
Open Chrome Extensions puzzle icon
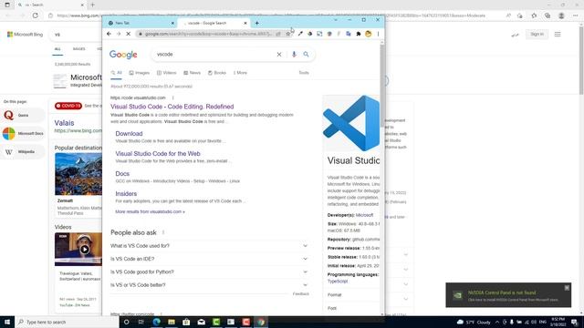click(x=359, y=34)
